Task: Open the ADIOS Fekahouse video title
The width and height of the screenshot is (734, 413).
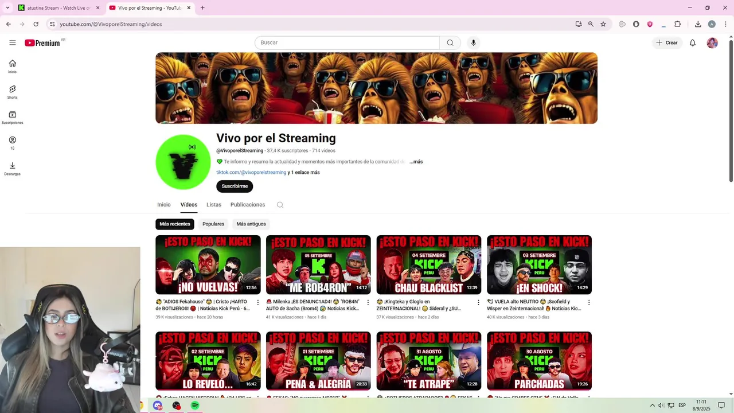Action: (x=202, y=305)
